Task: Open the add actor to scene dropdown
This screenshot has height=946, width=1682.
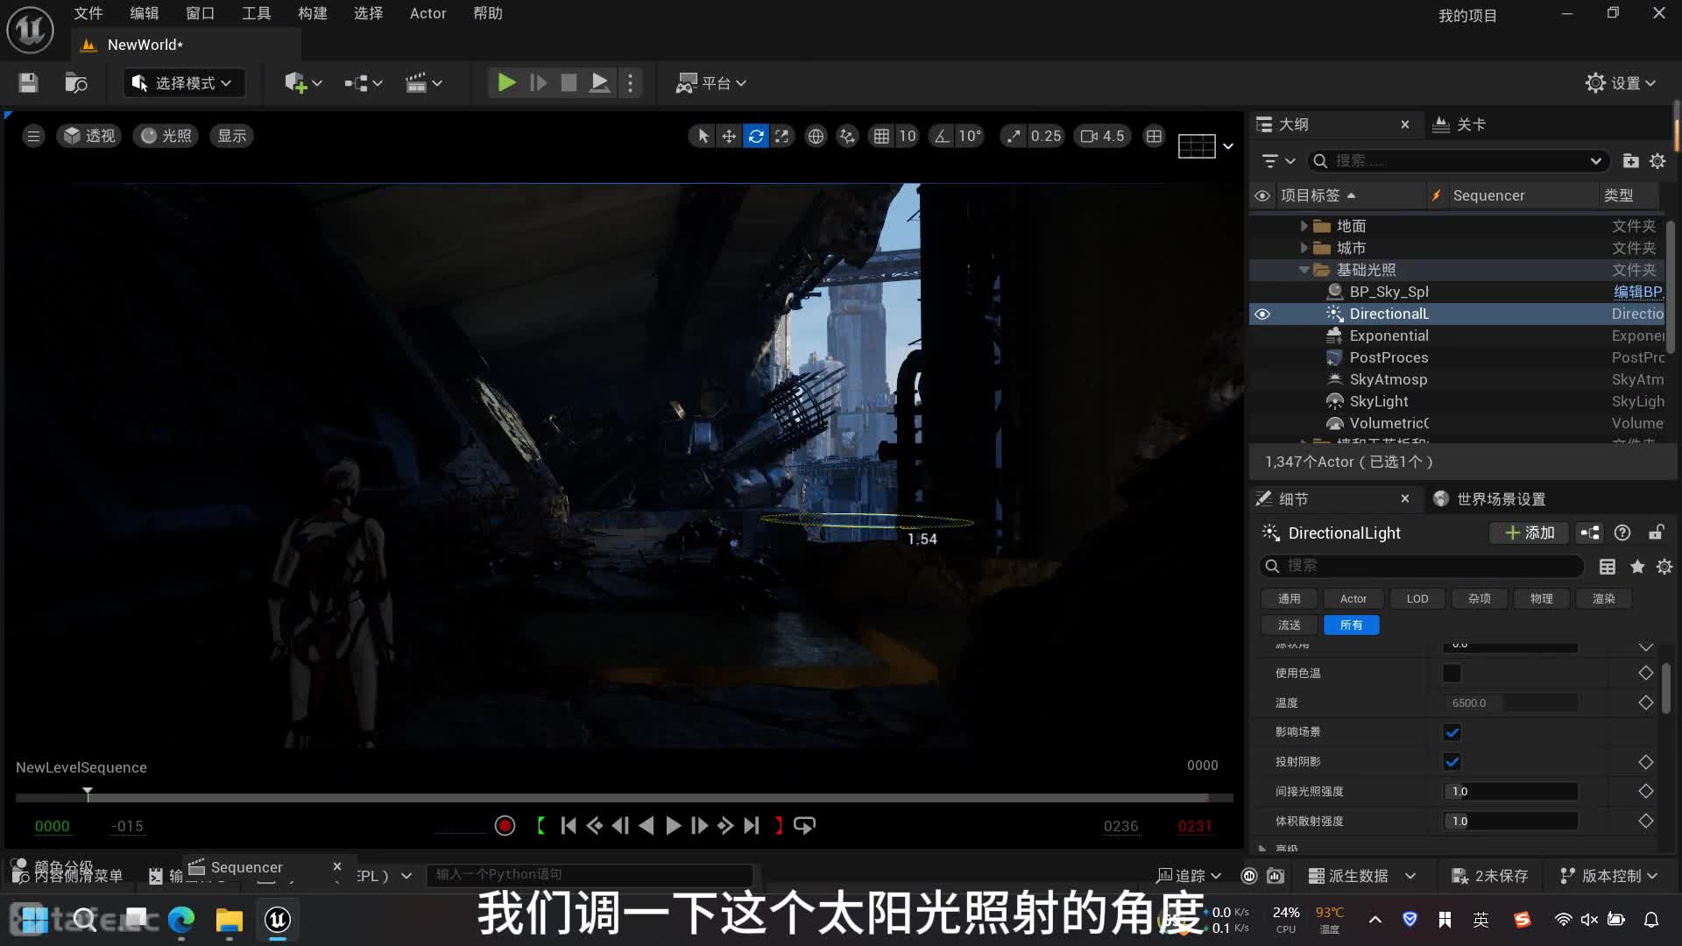Action: pos(303,83)
